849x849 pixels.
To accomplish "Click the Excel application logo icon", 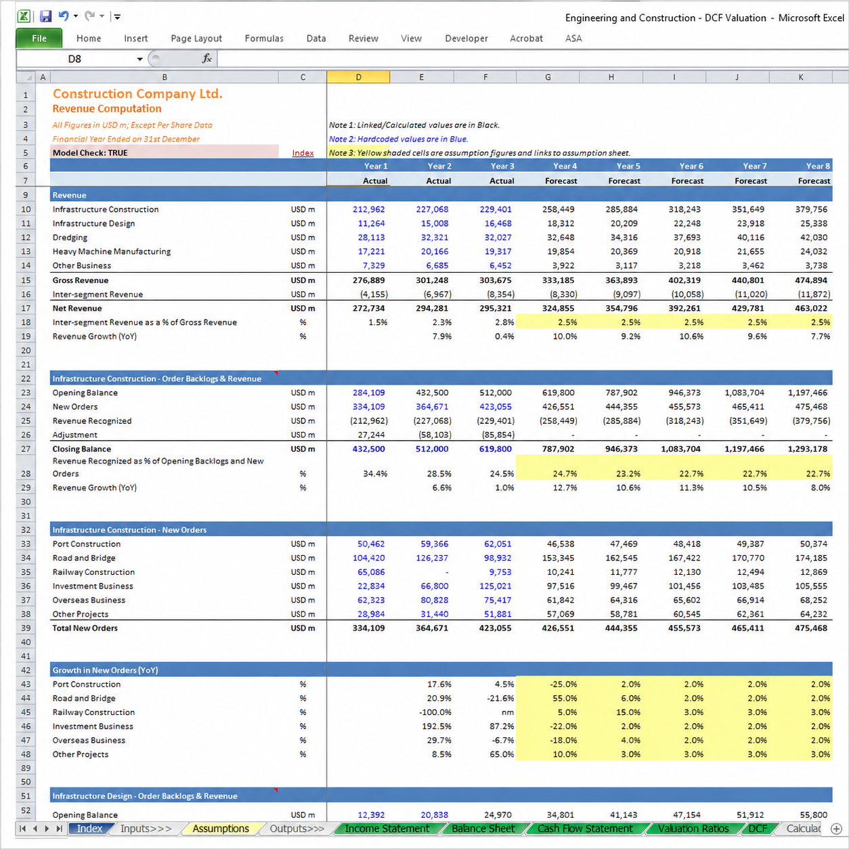I will click(24, 16).
